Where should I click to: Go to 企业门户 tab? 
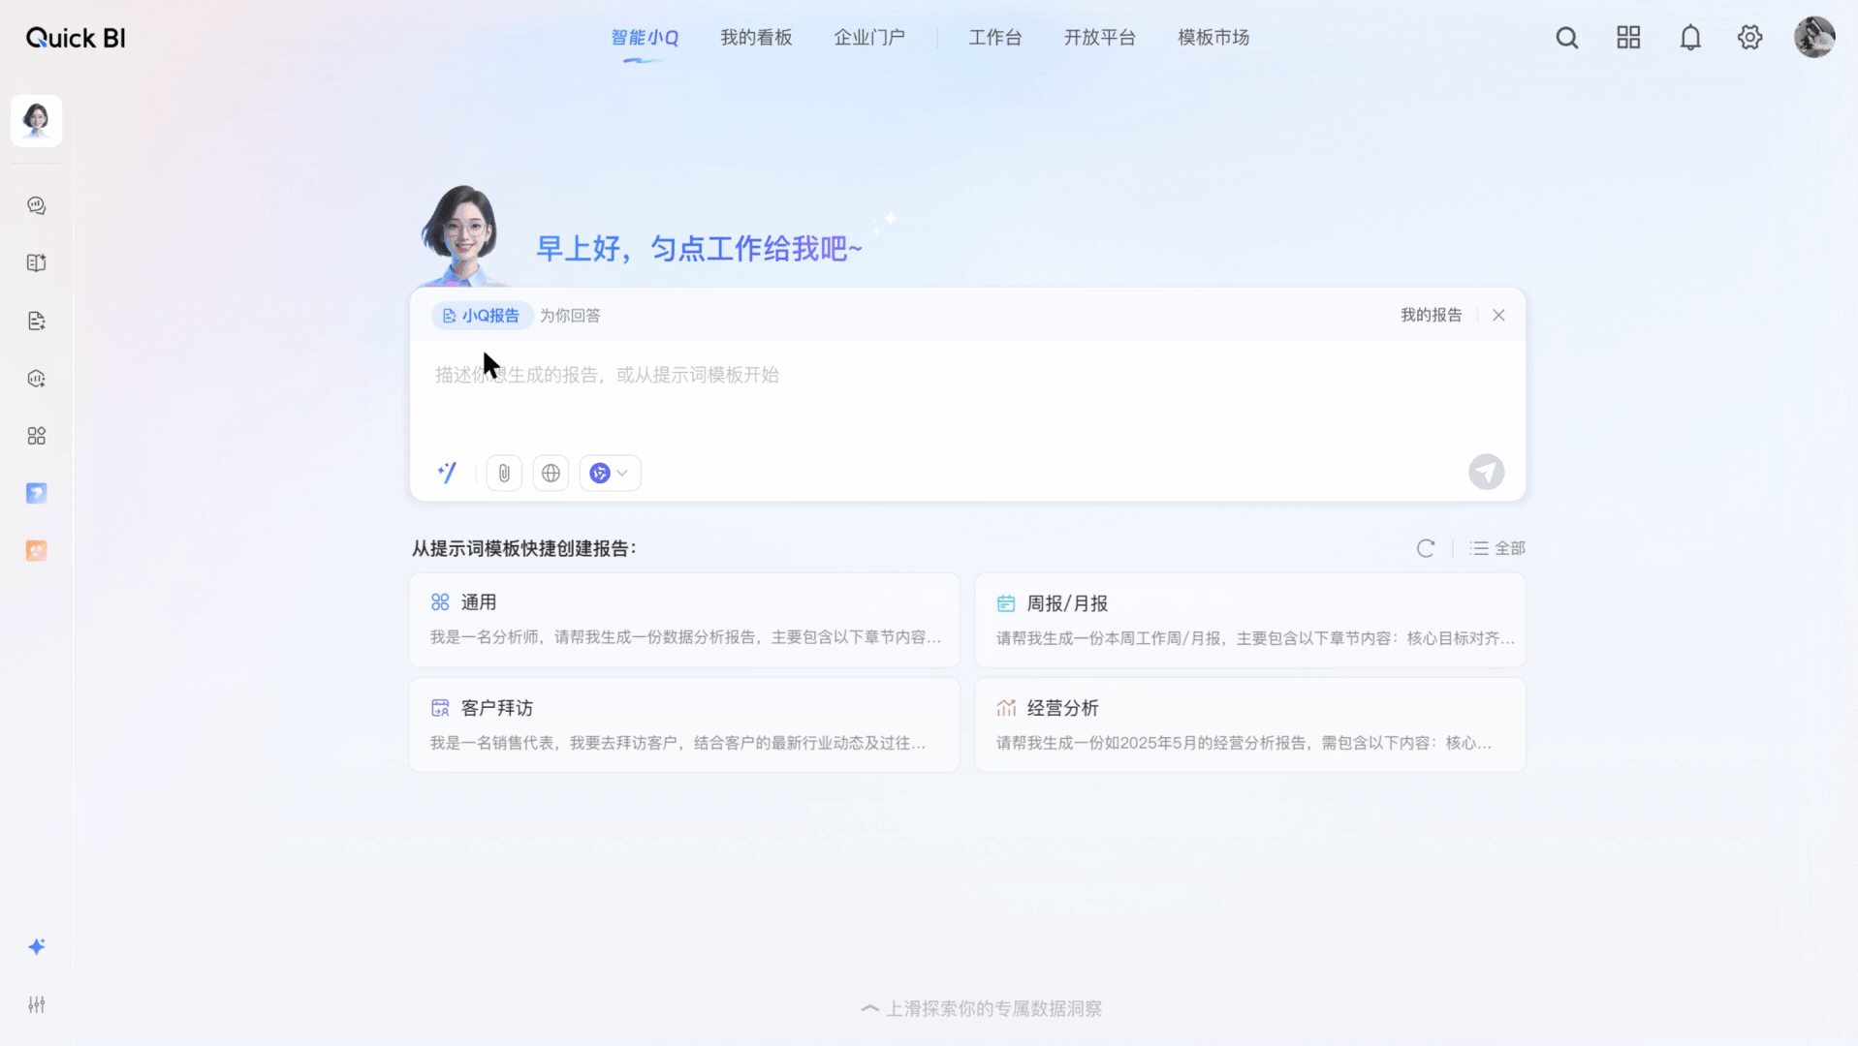(869, 38)
